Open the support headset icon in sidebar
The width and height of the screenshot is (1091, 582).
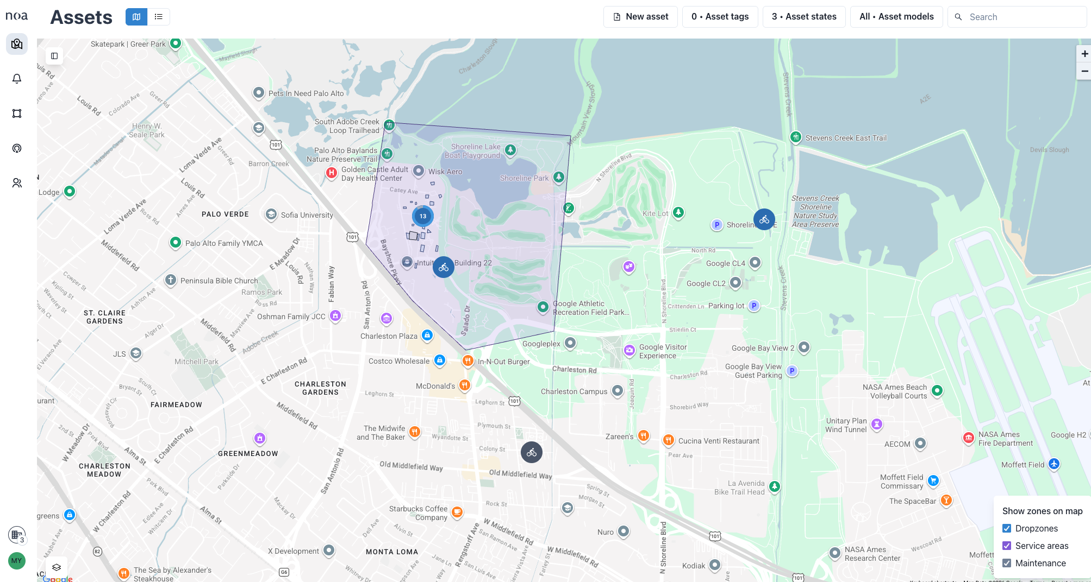click(x=17, y=148)
